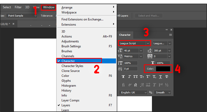Click the Small Caps icon

142,77
